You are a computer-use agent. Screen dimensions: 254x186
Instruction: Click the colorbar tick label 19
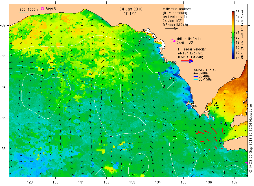(x=237, y=42)
